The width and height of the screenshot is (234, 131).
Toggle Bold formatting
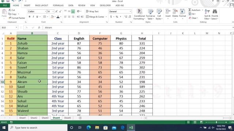[x=30, y=17]
